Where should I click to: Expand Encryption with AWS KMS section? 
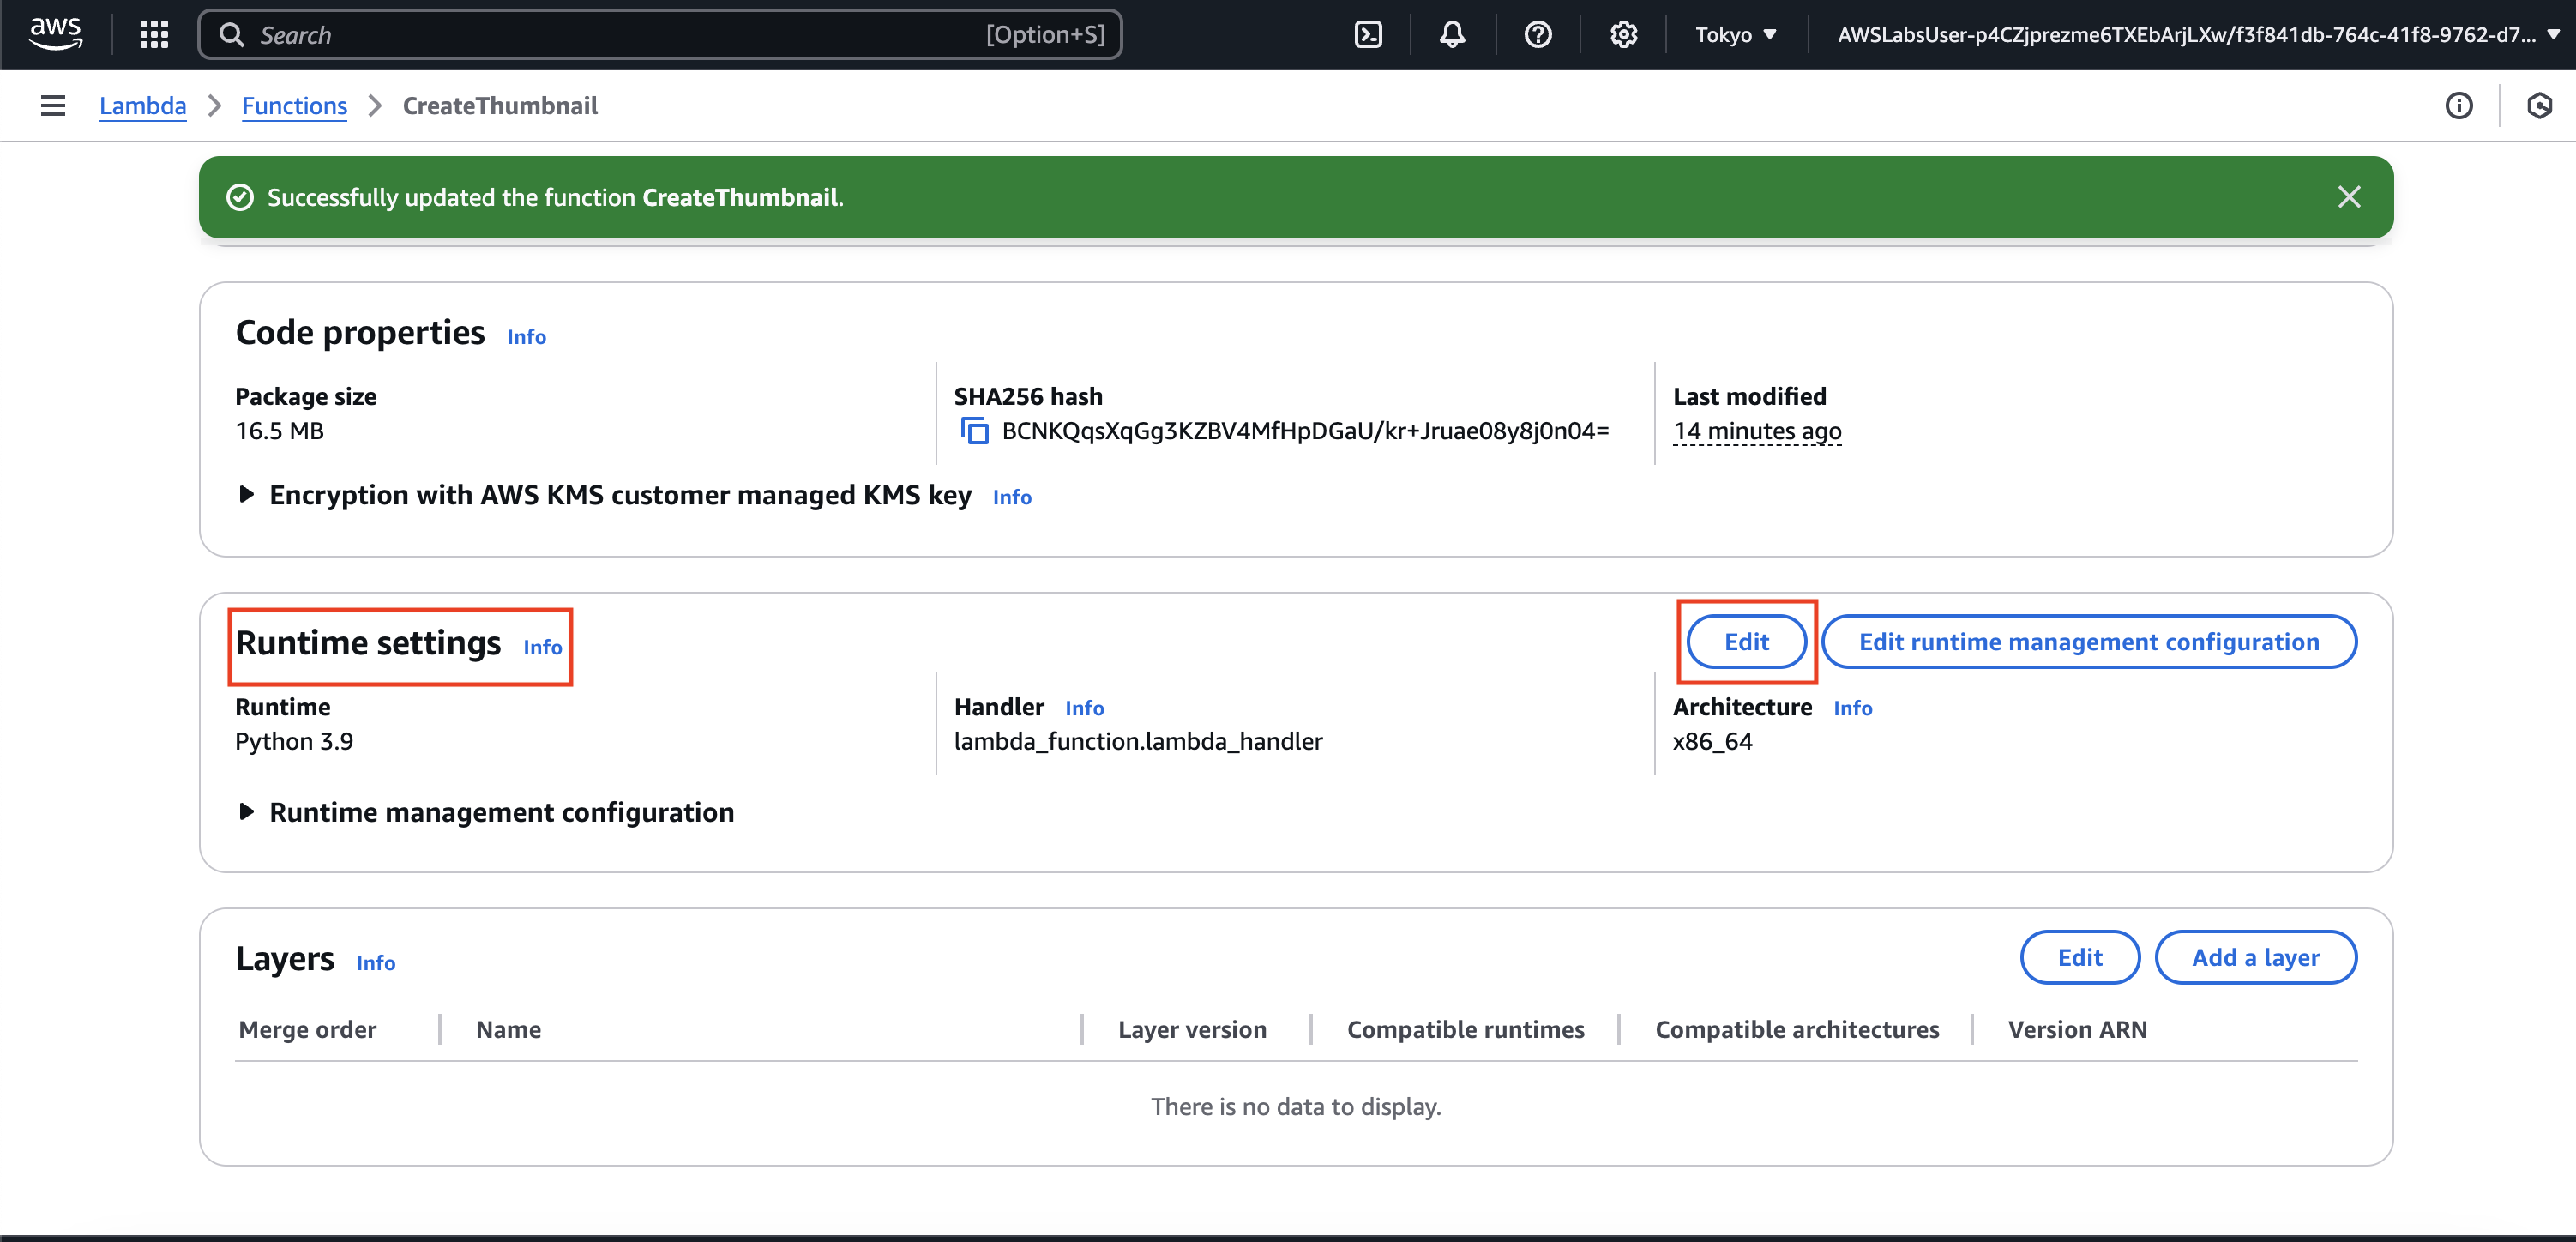click(x=247, y=495)
